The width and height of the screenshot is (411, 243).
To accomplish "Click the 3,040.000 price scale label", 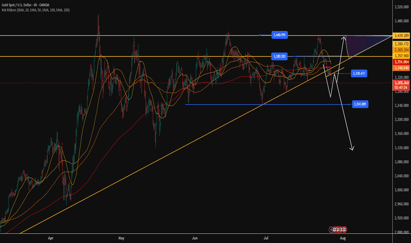I will [402, 176].
